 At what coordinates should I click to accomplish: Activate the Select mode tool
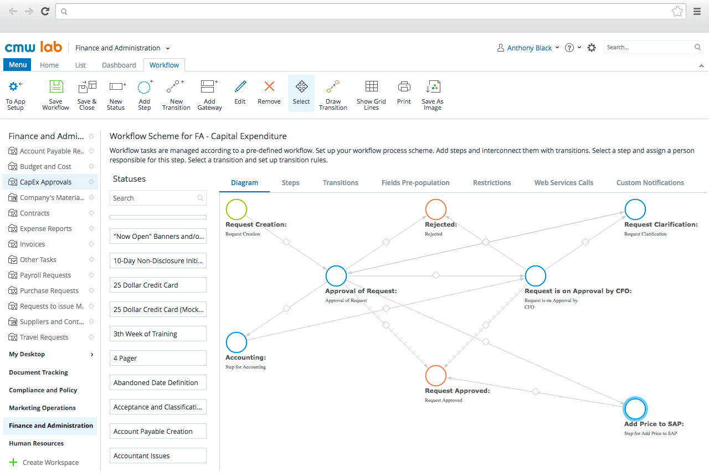tap(301, 86)
